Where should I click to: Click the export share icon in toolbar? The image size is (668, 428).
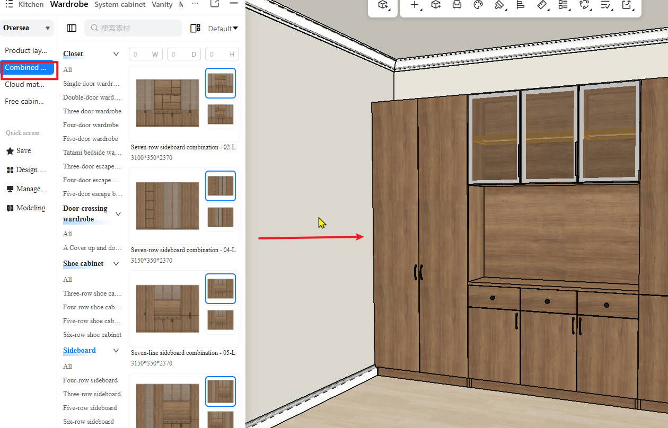(x=626, y=5)
